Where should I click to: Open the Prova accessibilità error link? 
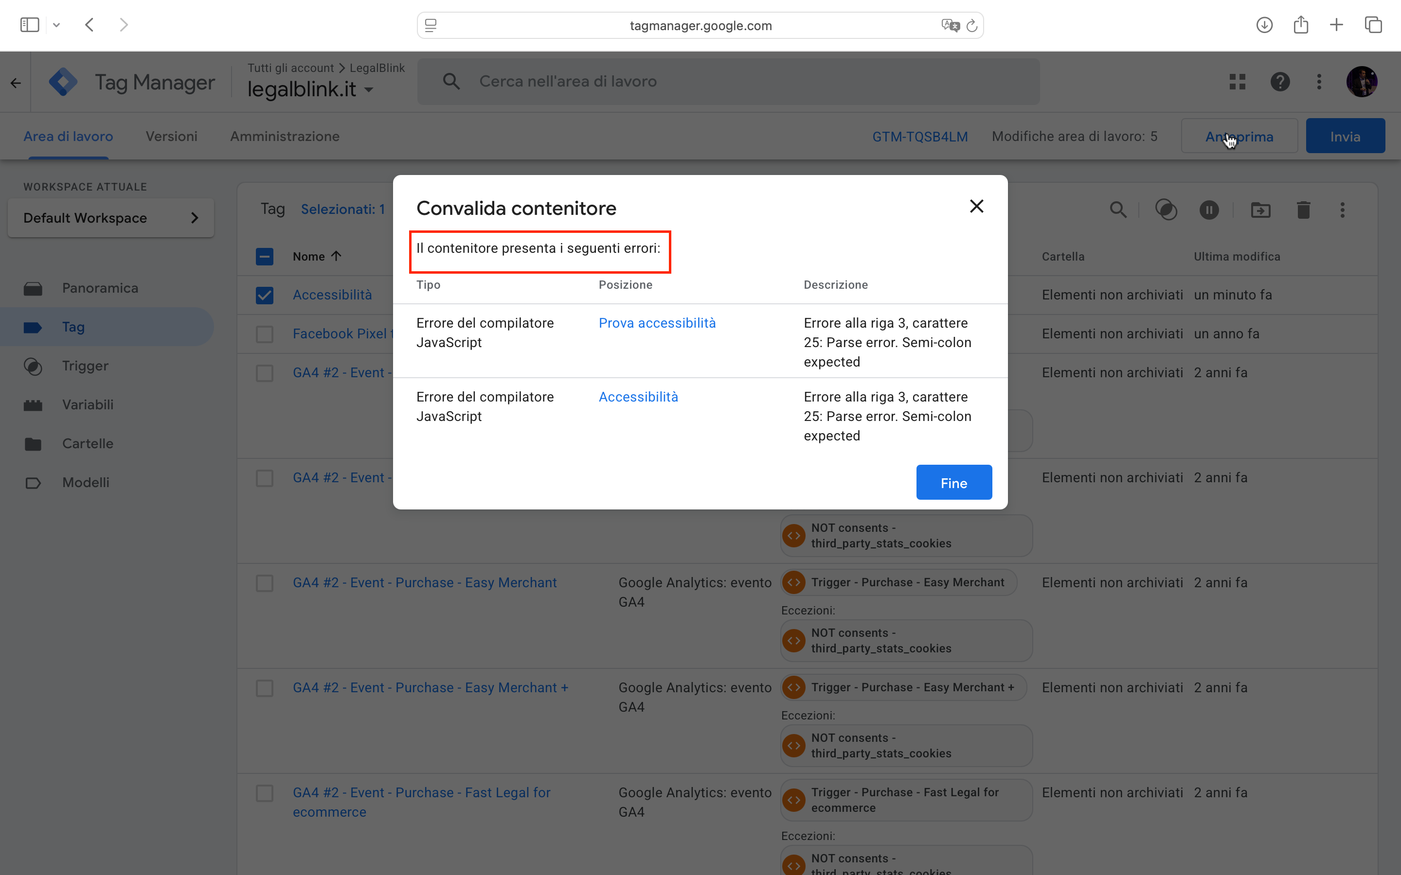point(657,323)
